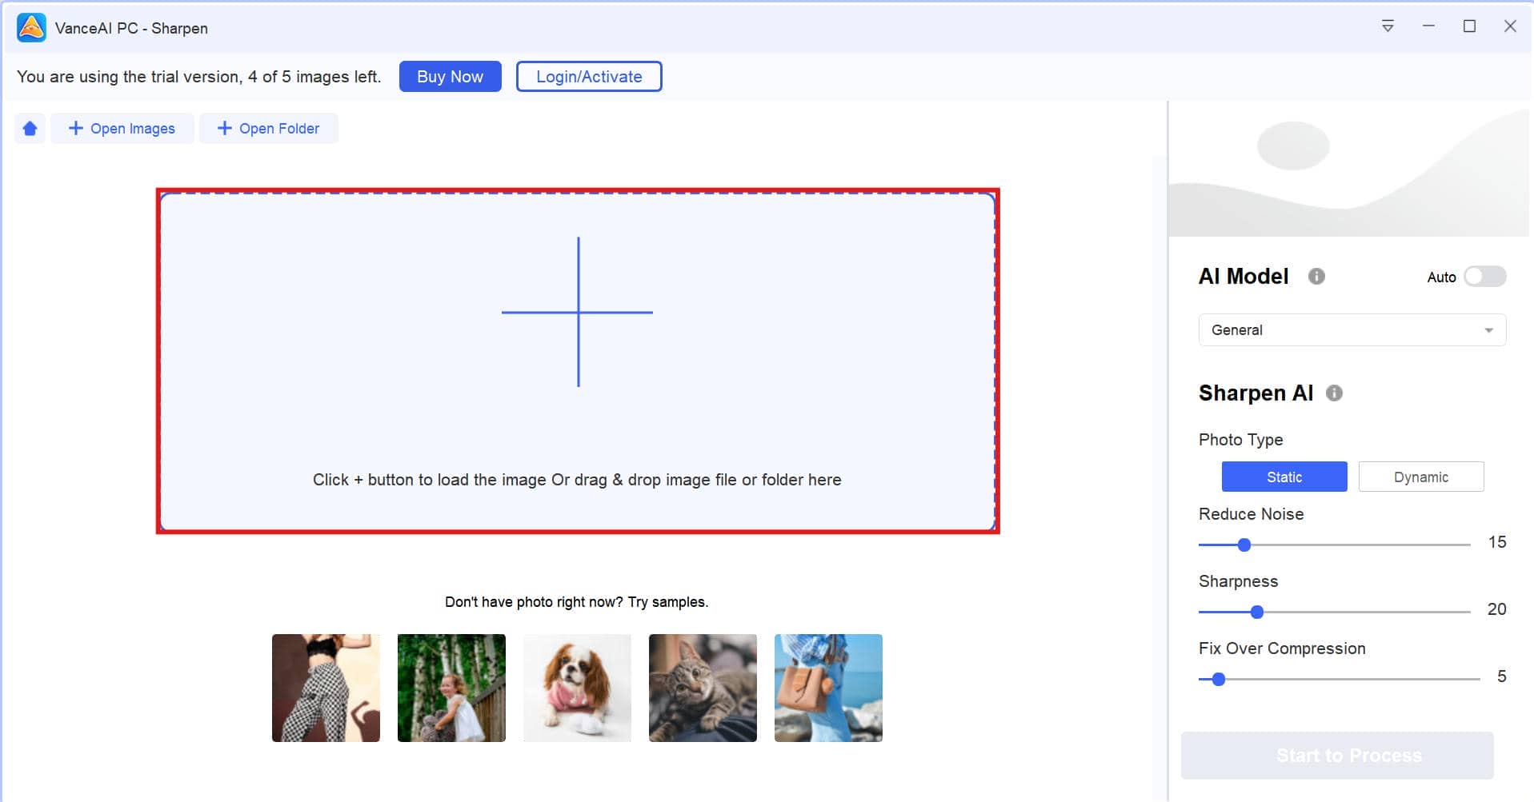
Task: Click the Reduce Noise value 15
Action: [x=1497, y=542]
